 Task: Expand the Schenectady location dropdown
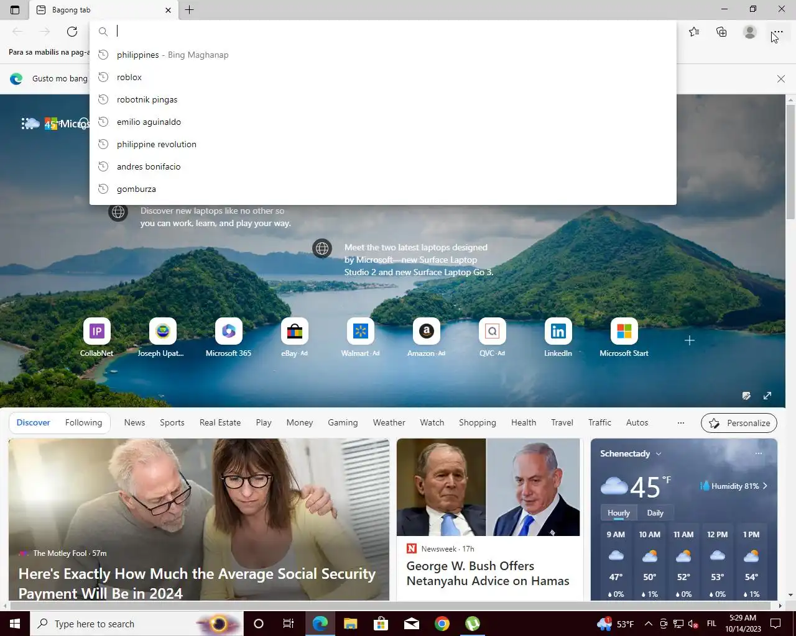(659, 454)
